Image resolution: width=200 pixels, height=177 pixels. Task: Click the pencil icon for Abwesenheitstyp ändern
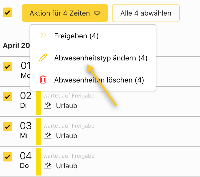(x=43, y=58)
